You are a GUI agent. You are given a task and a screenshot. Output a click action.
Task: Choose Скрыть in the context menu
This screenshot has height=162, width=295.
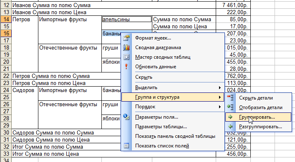tap(173, 77)
